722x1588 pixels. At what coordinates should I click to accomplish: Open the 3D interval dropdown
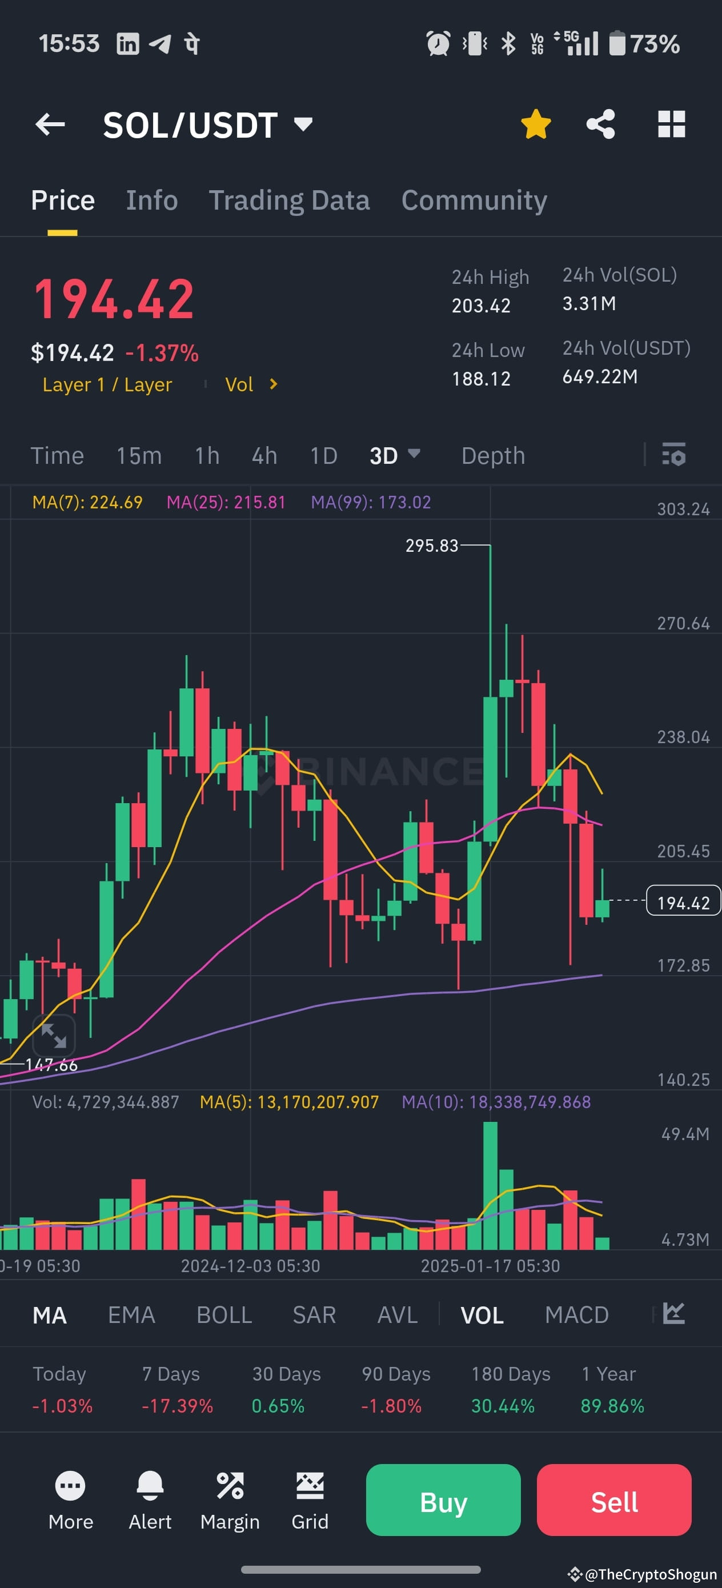coord(395,456)
